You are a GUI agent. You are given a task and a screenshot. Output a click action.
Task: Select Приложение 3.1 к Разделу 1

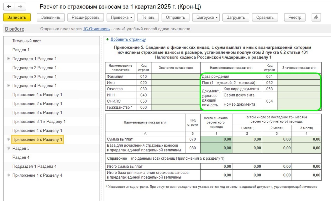click(x=39, y=122)
